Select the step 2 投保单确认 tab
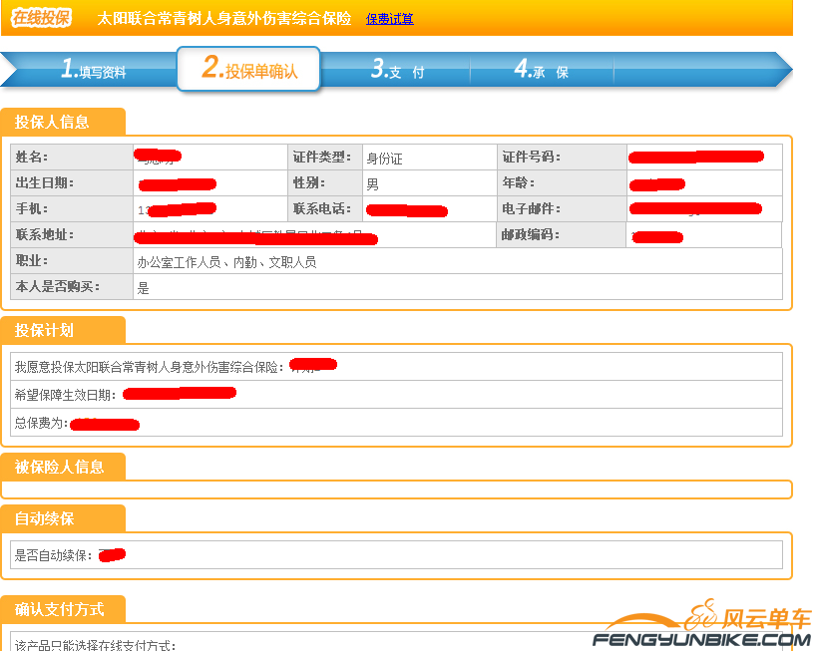This screenshot has width=817, height=651. coord(249,69)
